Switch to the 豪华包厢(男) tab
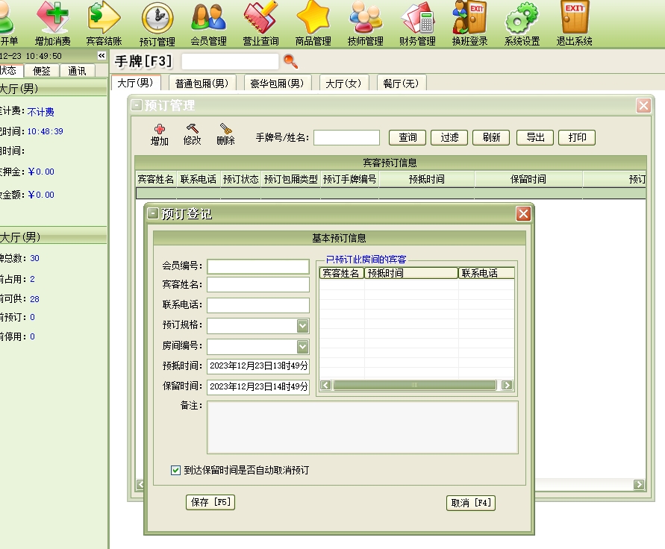The height and width of the screenshot is (549, 665). point(277,84)
